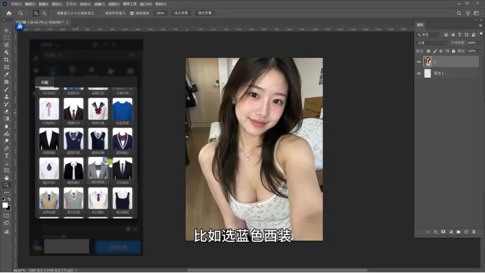
Task: Select the Brush tool
Action: (6, 89)
